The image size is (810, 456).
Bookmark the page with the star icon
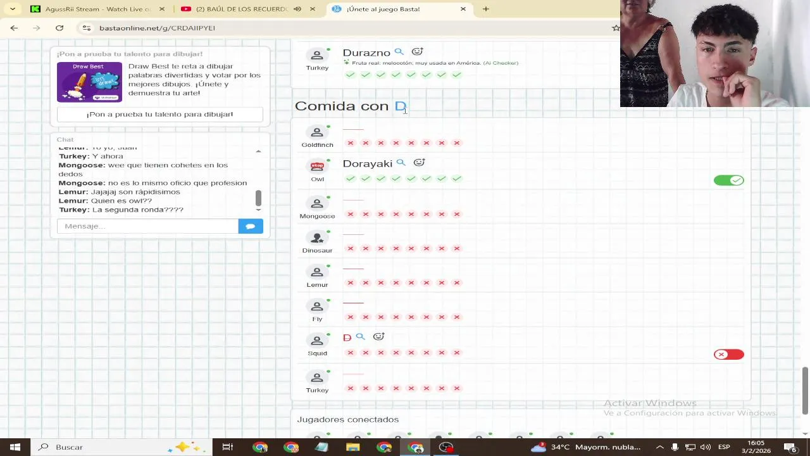pyautogui.click(x=616, y=28)
